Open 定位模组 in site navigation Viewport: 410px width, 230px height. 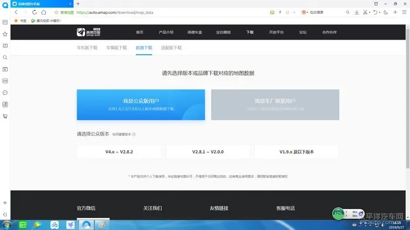(x=223, y=32)
